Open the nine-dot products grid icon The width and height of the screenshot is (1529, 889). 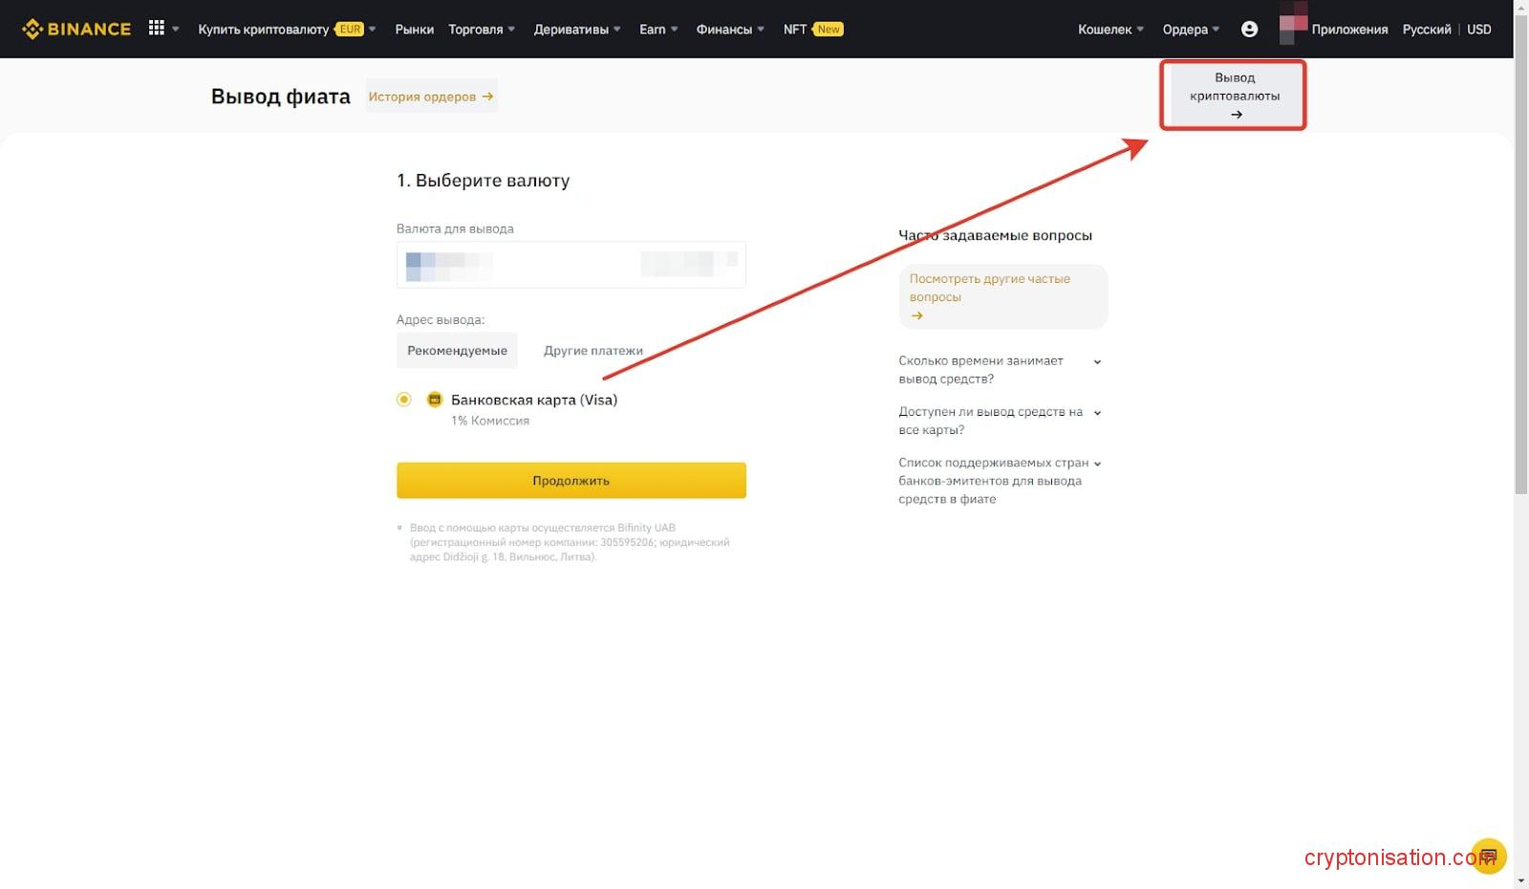(x=156, y=28)
